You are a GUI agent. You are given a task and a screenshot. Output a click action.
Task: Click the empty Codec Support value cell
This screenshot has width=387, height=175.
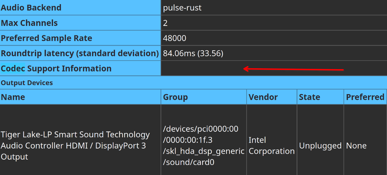(x=274, y=68)
